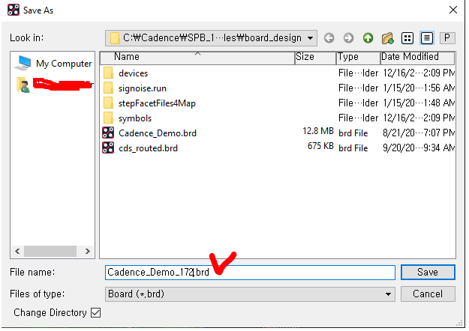
Task: Close the Save As dialog
Action: [452, 10]
